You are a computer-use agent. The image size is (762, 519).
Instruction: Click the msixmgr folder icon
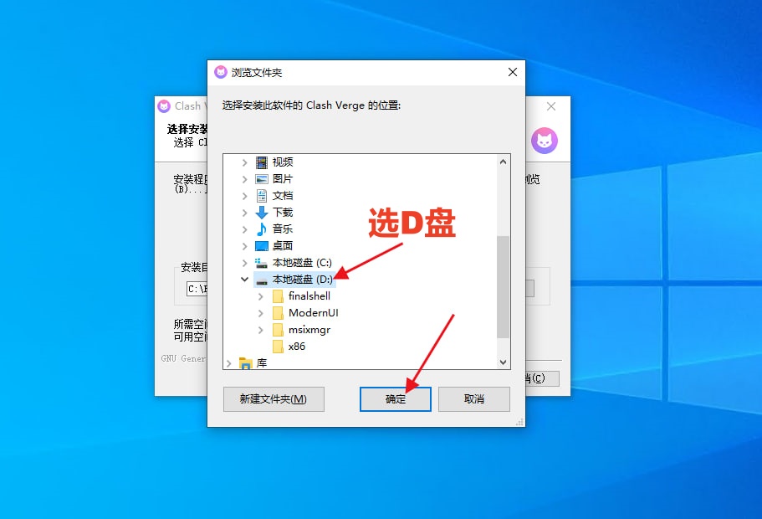point(278,330)
